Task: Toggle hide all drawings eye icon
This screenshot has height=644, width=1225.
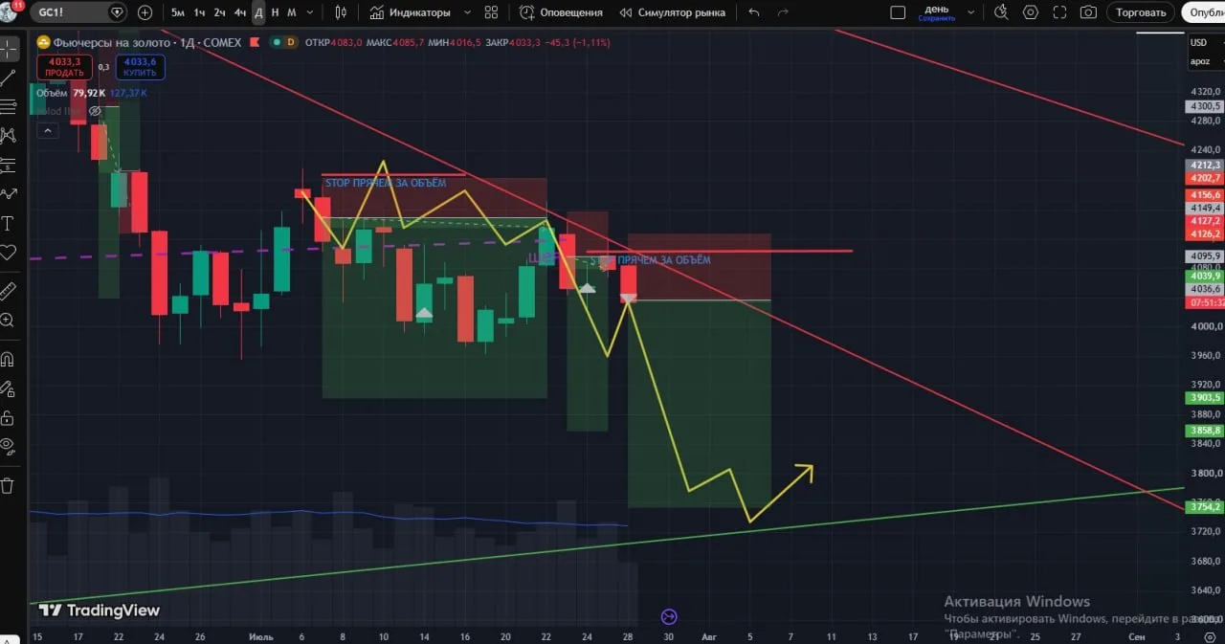Action: coord(9,445)
